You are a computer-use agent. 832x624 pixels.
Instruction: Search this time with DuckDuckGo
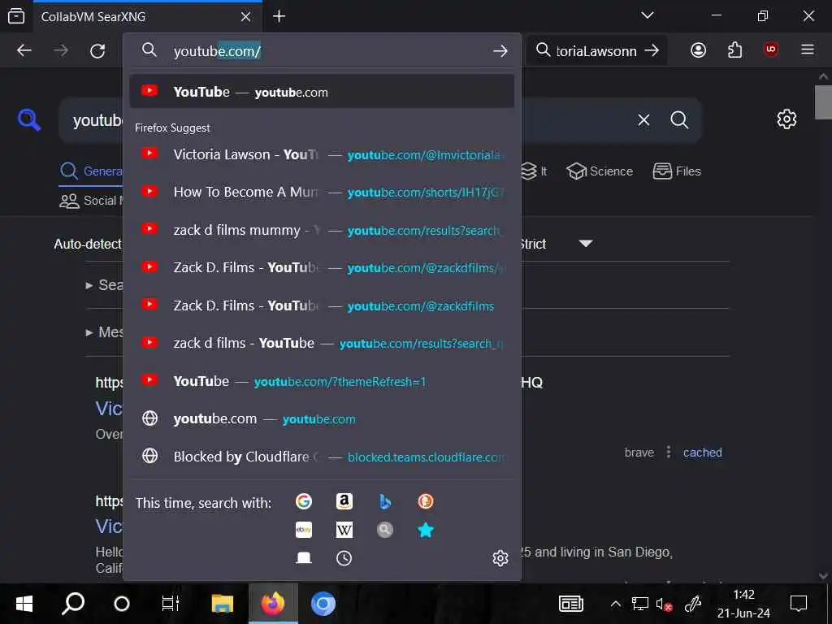(426, 500)
